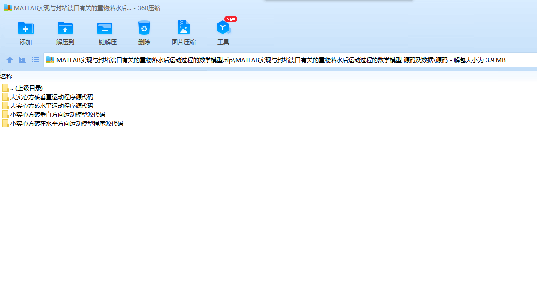
Task: Go up one level with arrow icon
Action: click(x=10, y=60)
